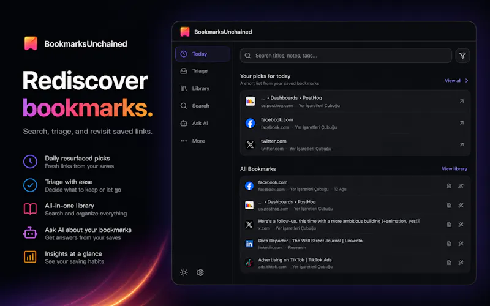Open settings gear in sidebar footer
This screenshot has height=306, width=490.
tap(200, 272)
